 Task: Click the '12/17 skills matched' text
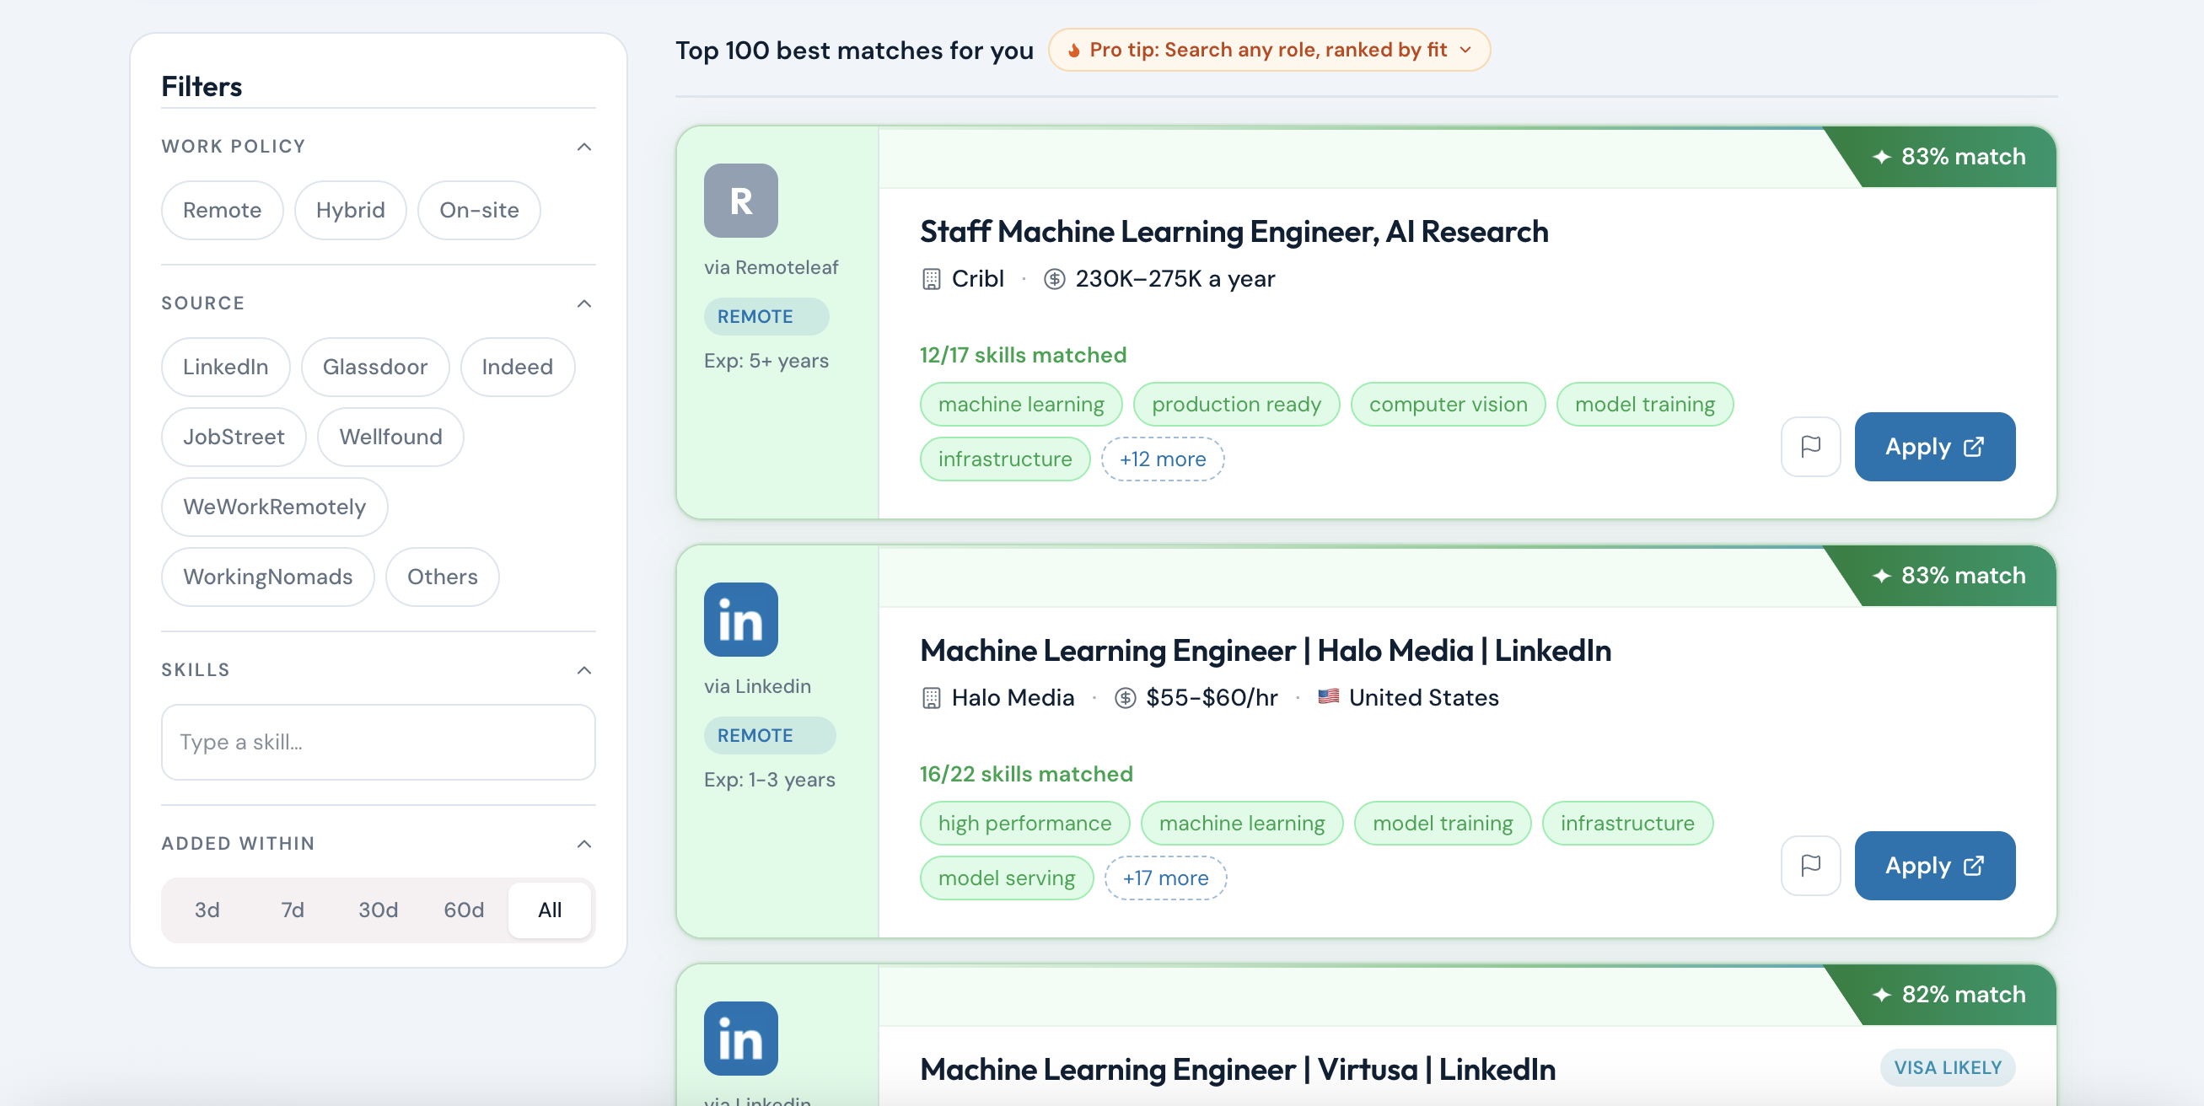pyautogui.click(x=1023, y=355)
